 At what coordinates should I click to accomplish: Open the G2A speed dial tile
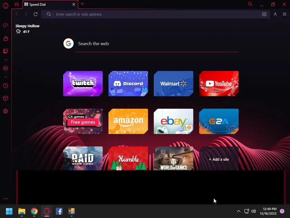219,121
